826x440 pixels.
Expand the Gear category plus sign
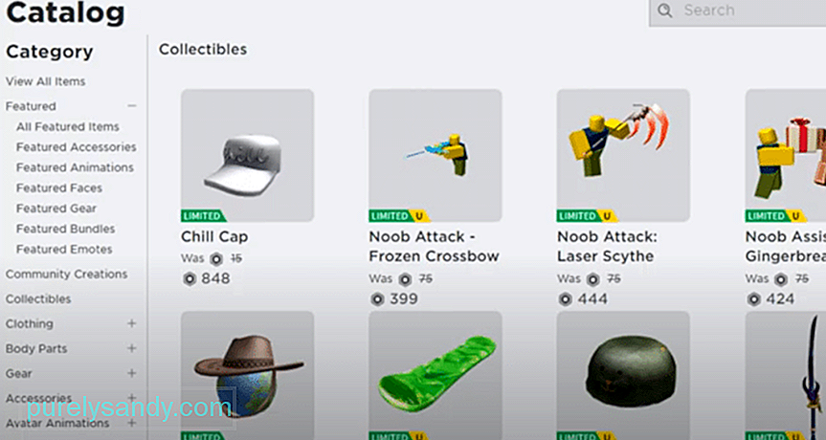point(132,373)
